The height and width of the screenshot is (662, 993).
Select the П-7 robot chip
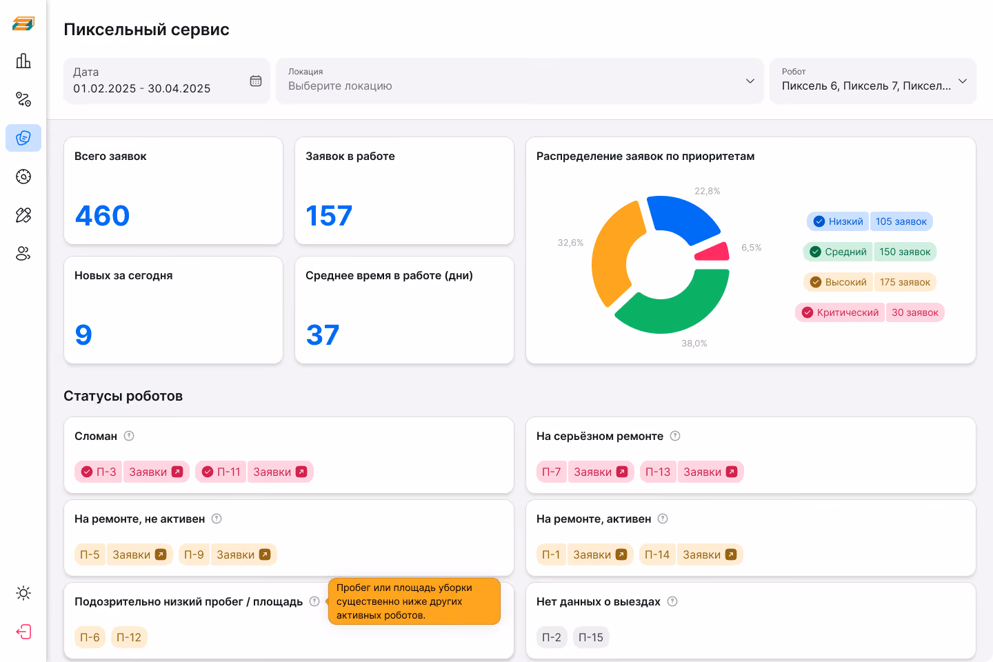pos(552,472)
